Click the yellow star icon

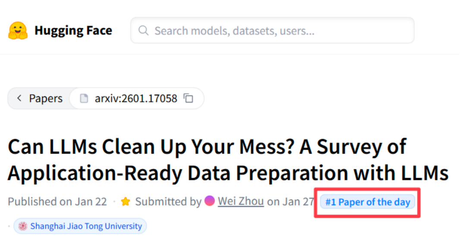[126, 202]
